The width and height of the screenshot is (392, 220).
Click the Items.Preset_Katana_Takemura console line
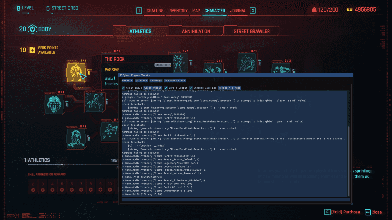coord(161,173)
